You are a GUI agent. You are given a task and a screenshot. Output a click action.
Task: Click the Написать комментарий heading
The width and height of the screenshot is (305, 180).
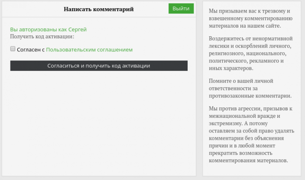point(98,9)
